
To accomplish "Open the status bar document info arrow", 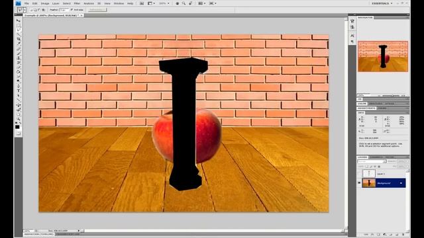I will click(79, 231).
